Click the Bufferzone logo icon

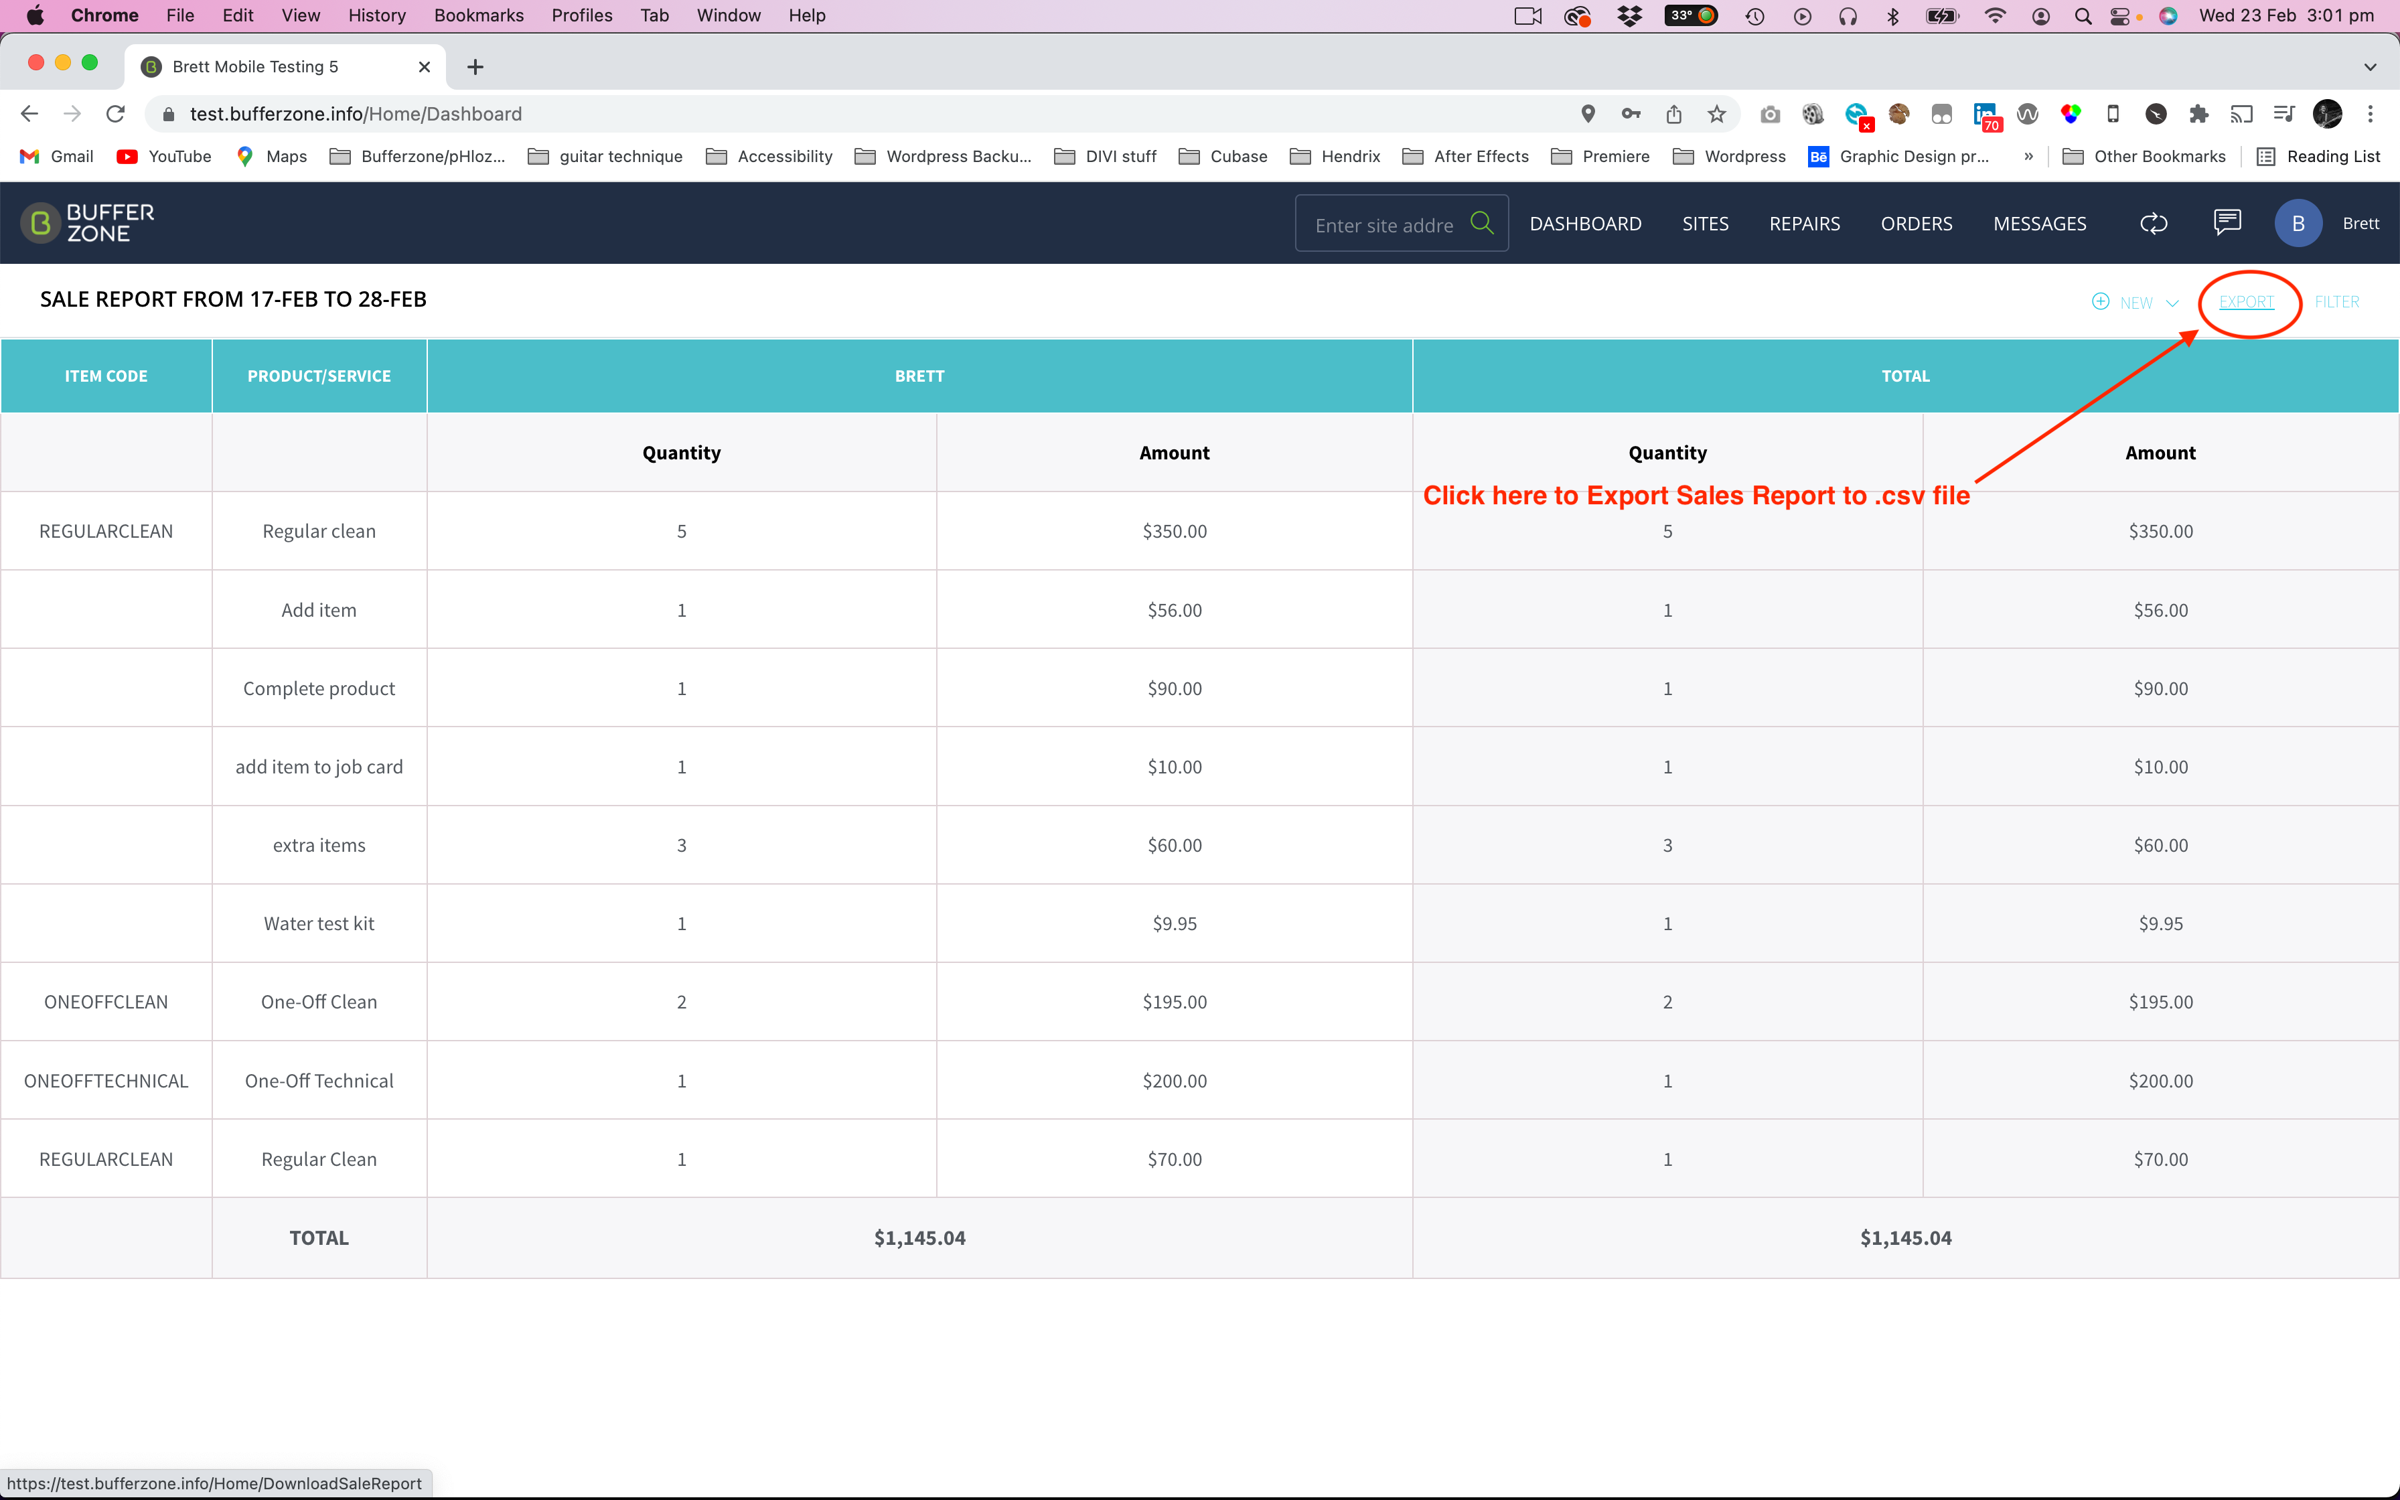pyautogui.click(x=41, y=223)
